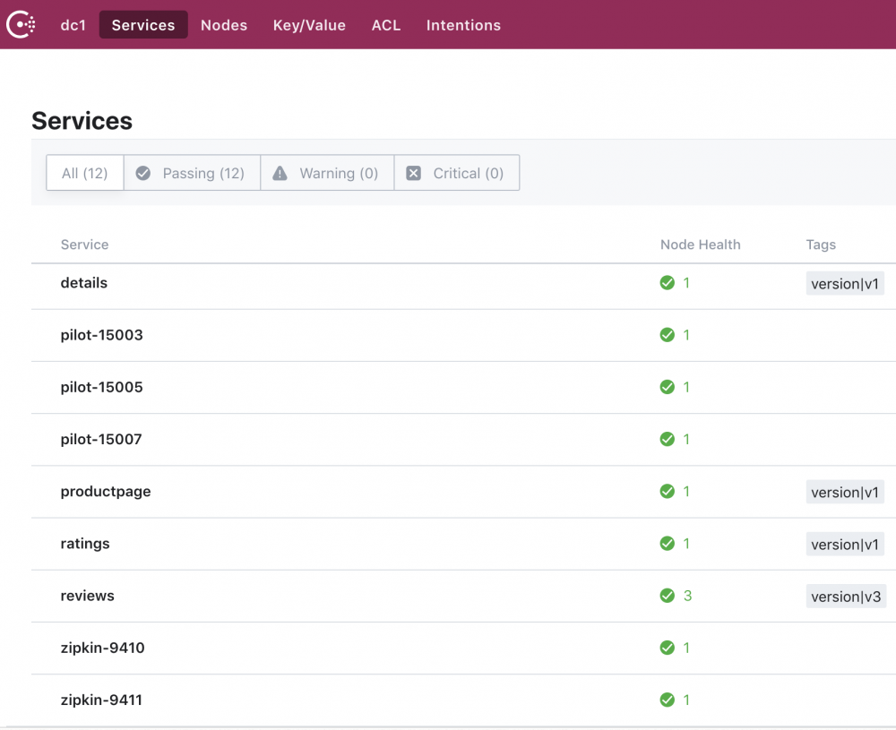Click green health check icon for reviews
The image size is (896, 730).
[667, 596]
